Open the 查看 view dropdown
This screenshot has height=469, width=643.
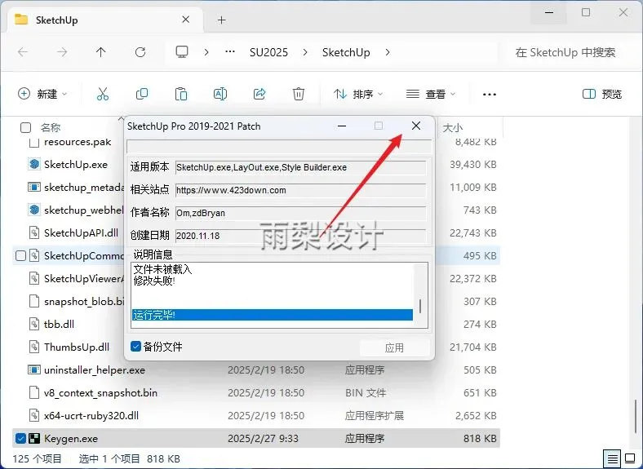pos(431,94)
